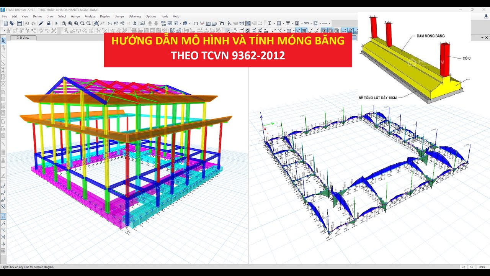The height and width of the screenshot is (276, 490).
Task: Toggle the 'O' display button
Action: pyautogui.click(x=336, y=31)
